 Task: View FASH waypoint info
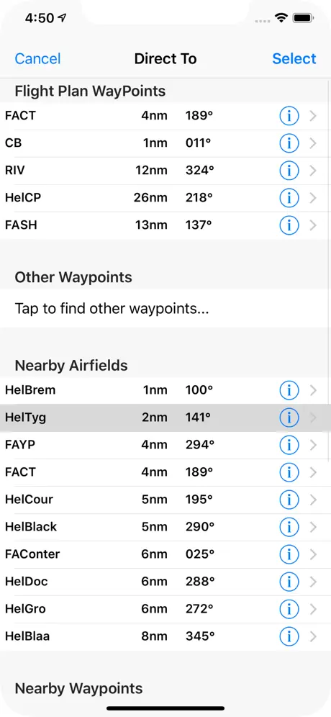289,225
